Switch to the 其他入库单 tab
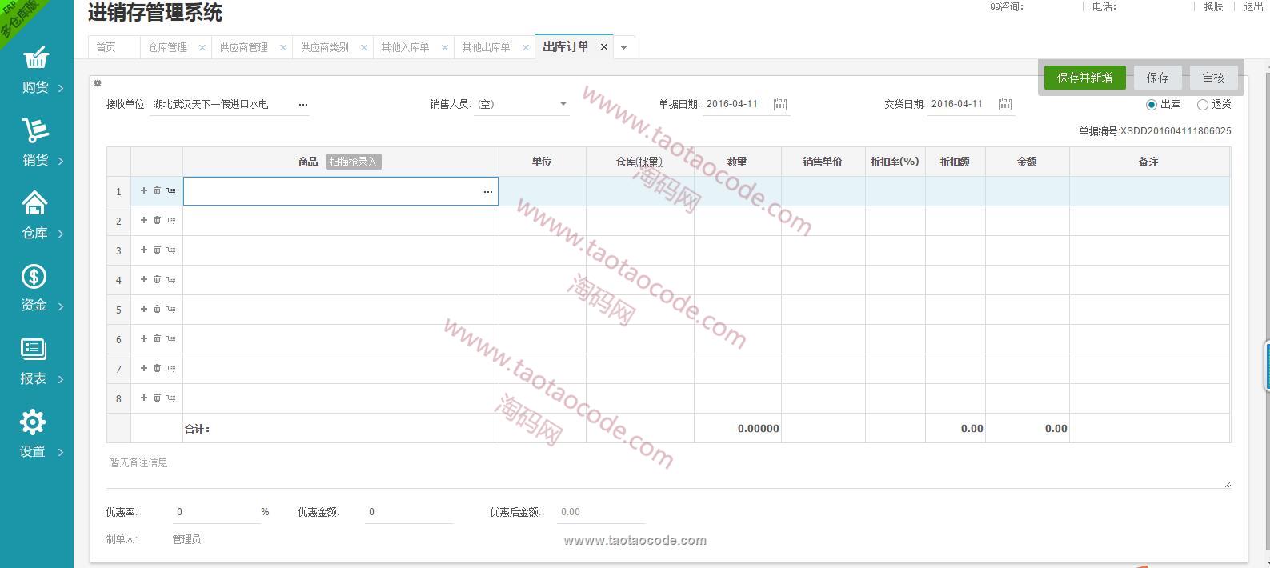1270x568 pixels. 405,48
